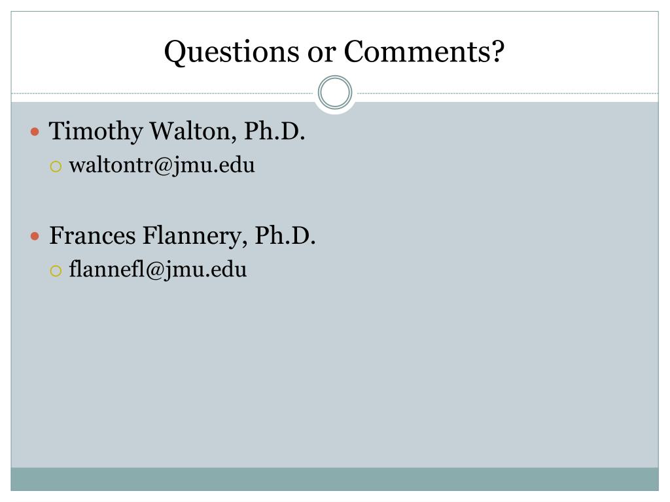Click the word "Questions" in the title
This screenshot has height=502, width=670.
(232, 52)
